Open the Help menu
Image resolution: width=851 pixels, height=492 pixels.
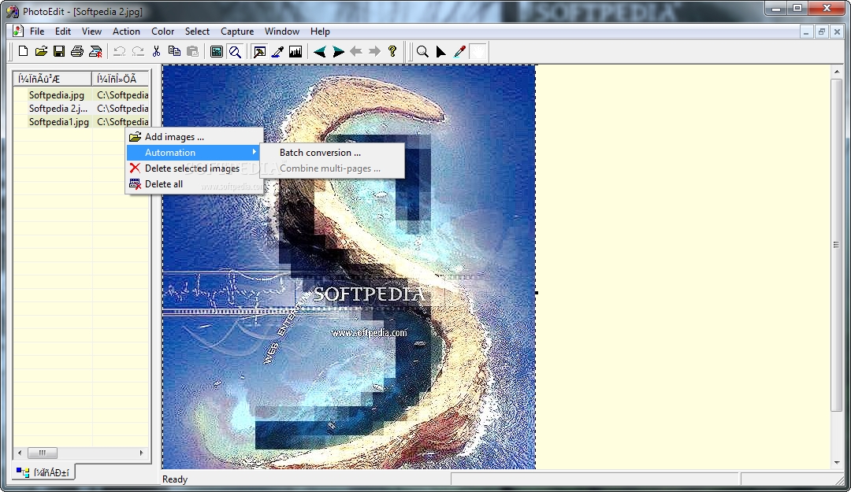point(320,31)
